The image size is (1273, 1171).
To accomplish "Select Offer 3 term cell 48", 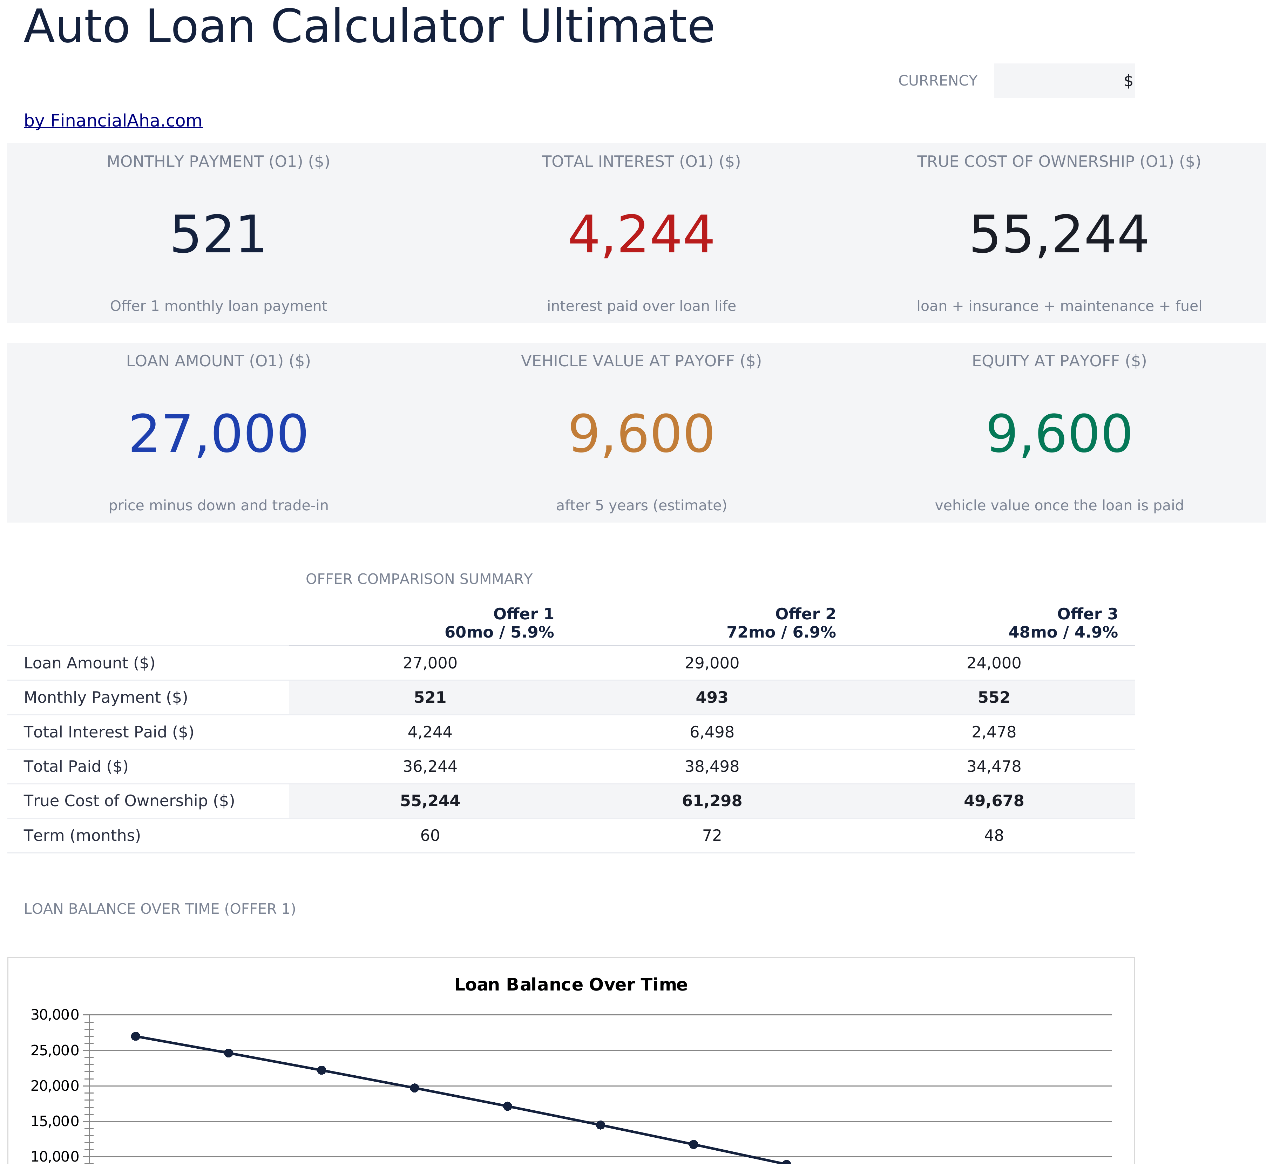I will 994,836.
